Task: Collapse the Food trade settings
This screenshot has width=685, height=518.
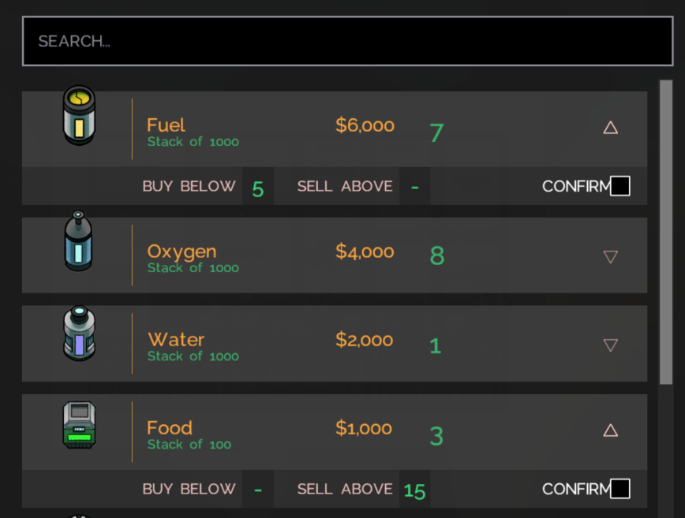Action: (610, 430)
